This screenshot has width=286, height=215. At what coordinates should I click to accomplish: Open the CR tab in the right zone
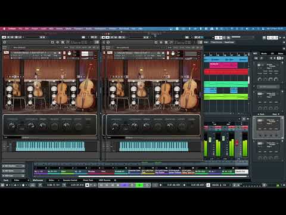[x=272, y=54]
